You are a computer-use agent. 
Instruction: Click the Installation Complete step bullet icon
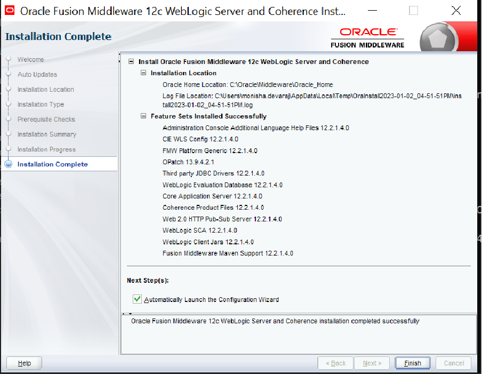pyautogui.click(x=8, y=164)
